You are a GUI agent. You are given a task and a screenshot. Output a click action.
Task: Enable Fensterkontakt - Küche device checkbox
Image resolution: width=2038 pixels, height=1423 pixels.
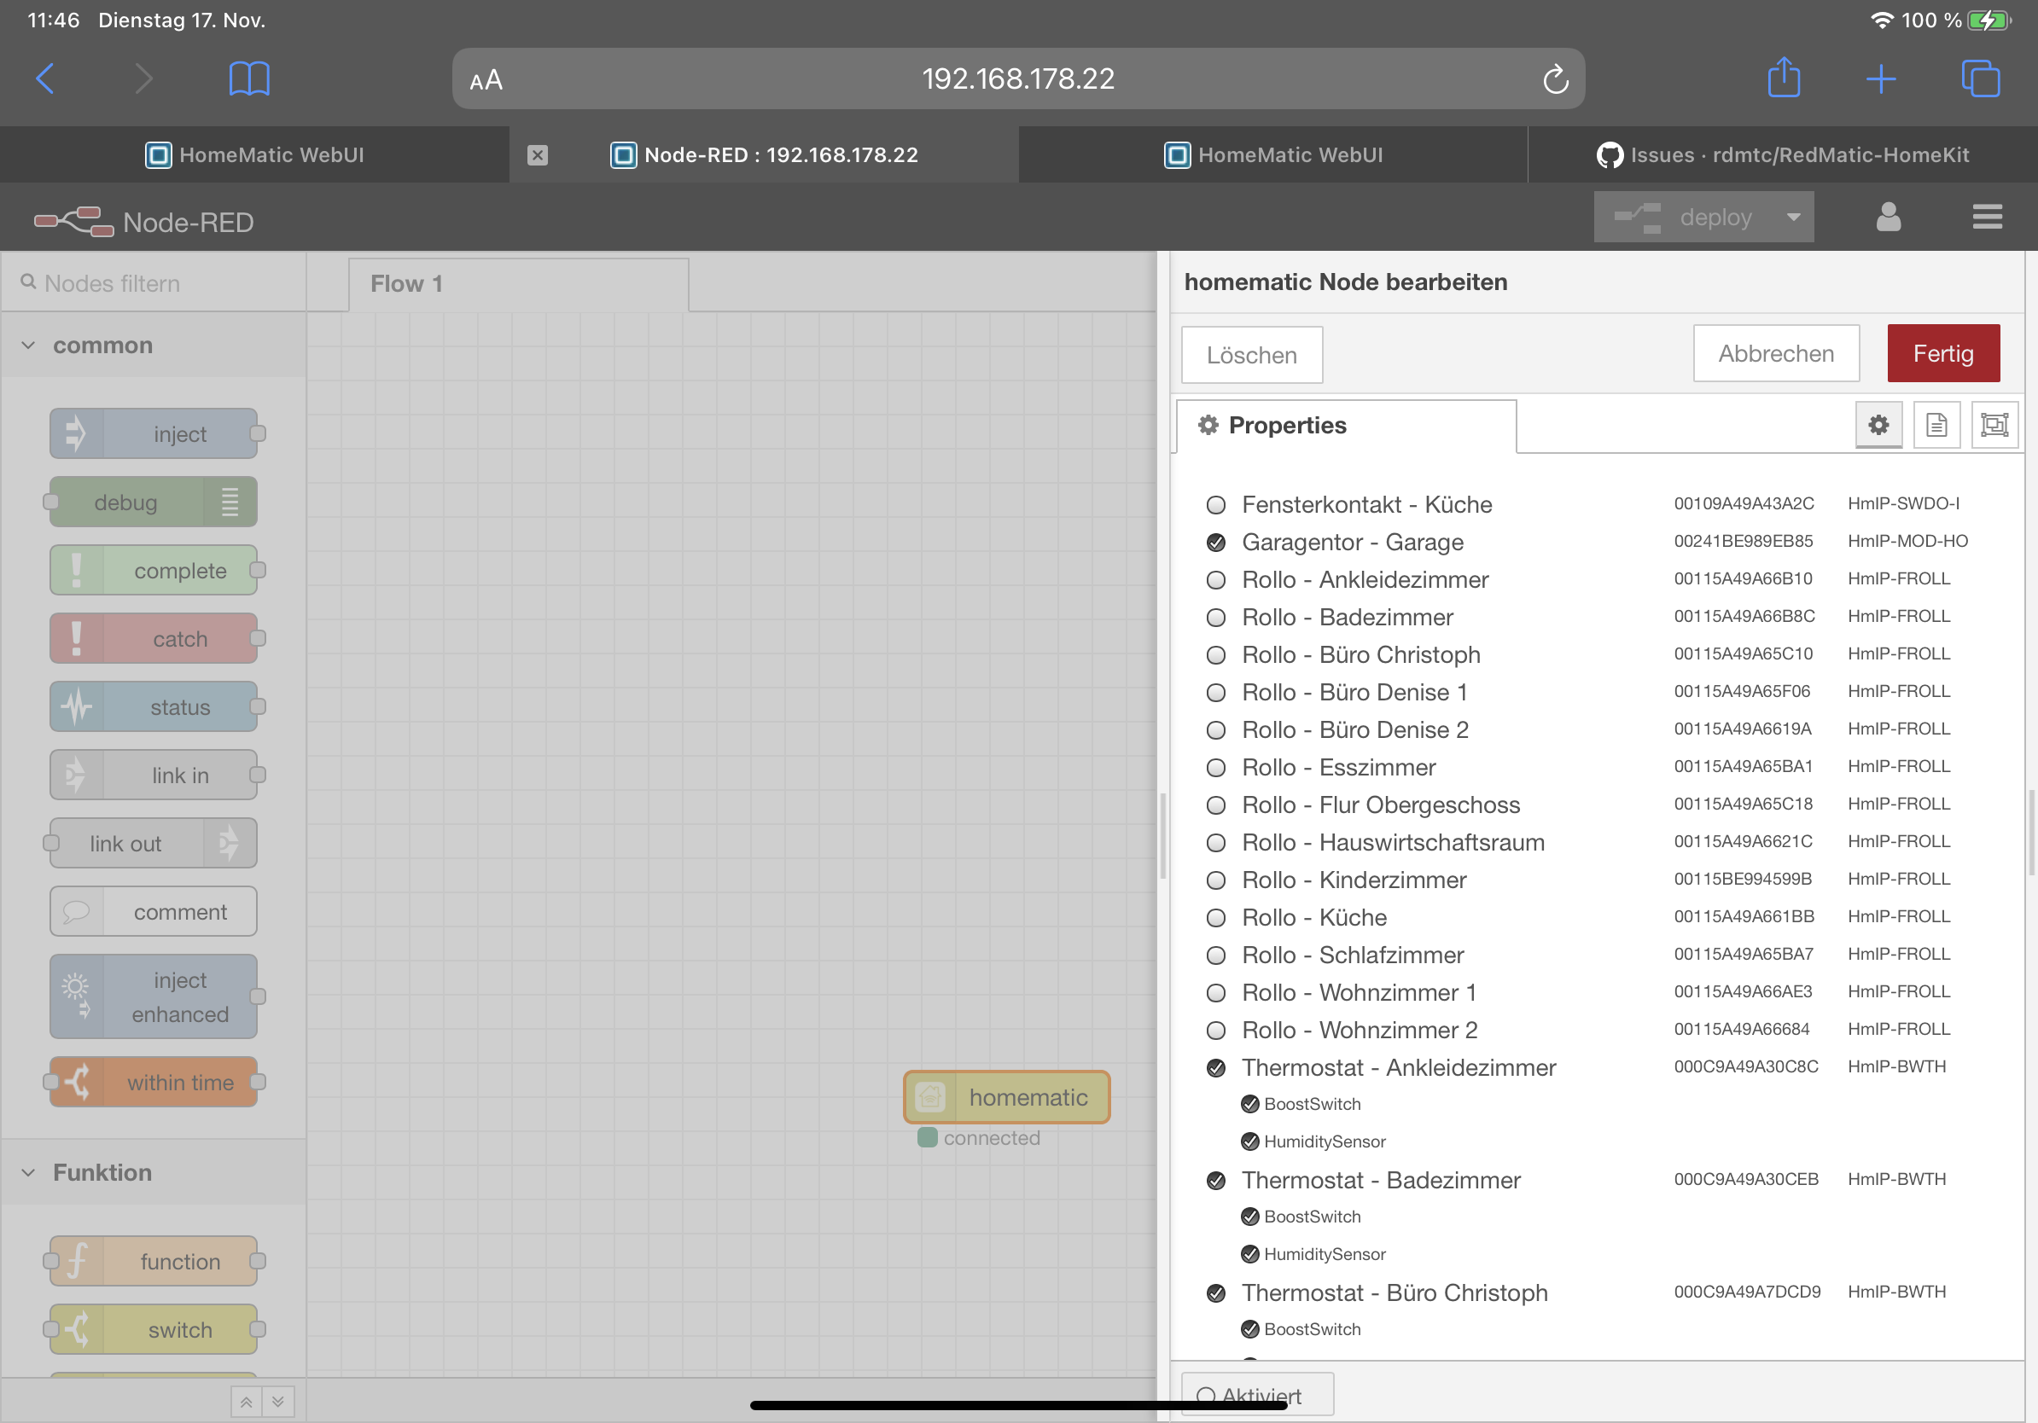1216,505
